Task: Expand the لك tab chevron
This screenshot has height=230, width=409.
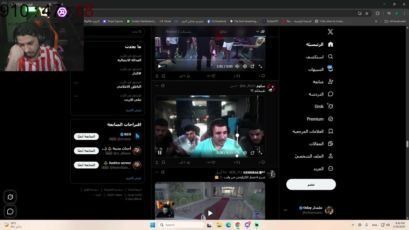Action: point(258,31)
